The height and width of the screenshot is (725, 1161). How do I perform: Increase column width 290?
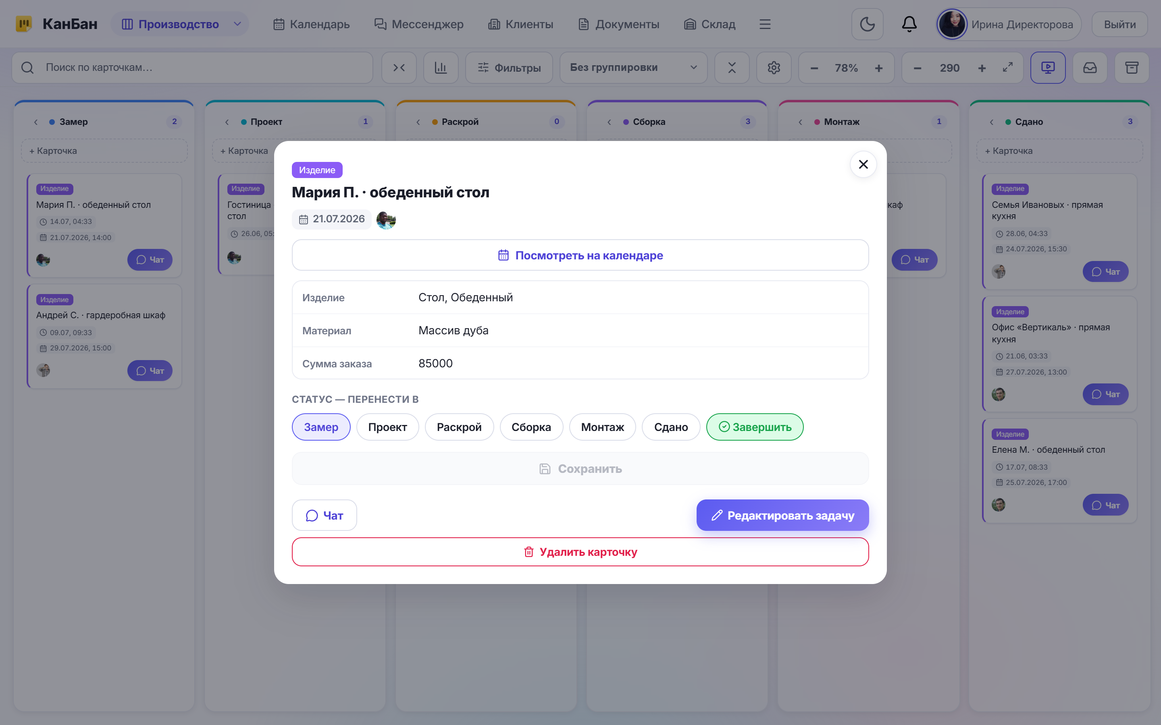coord(982,68)
